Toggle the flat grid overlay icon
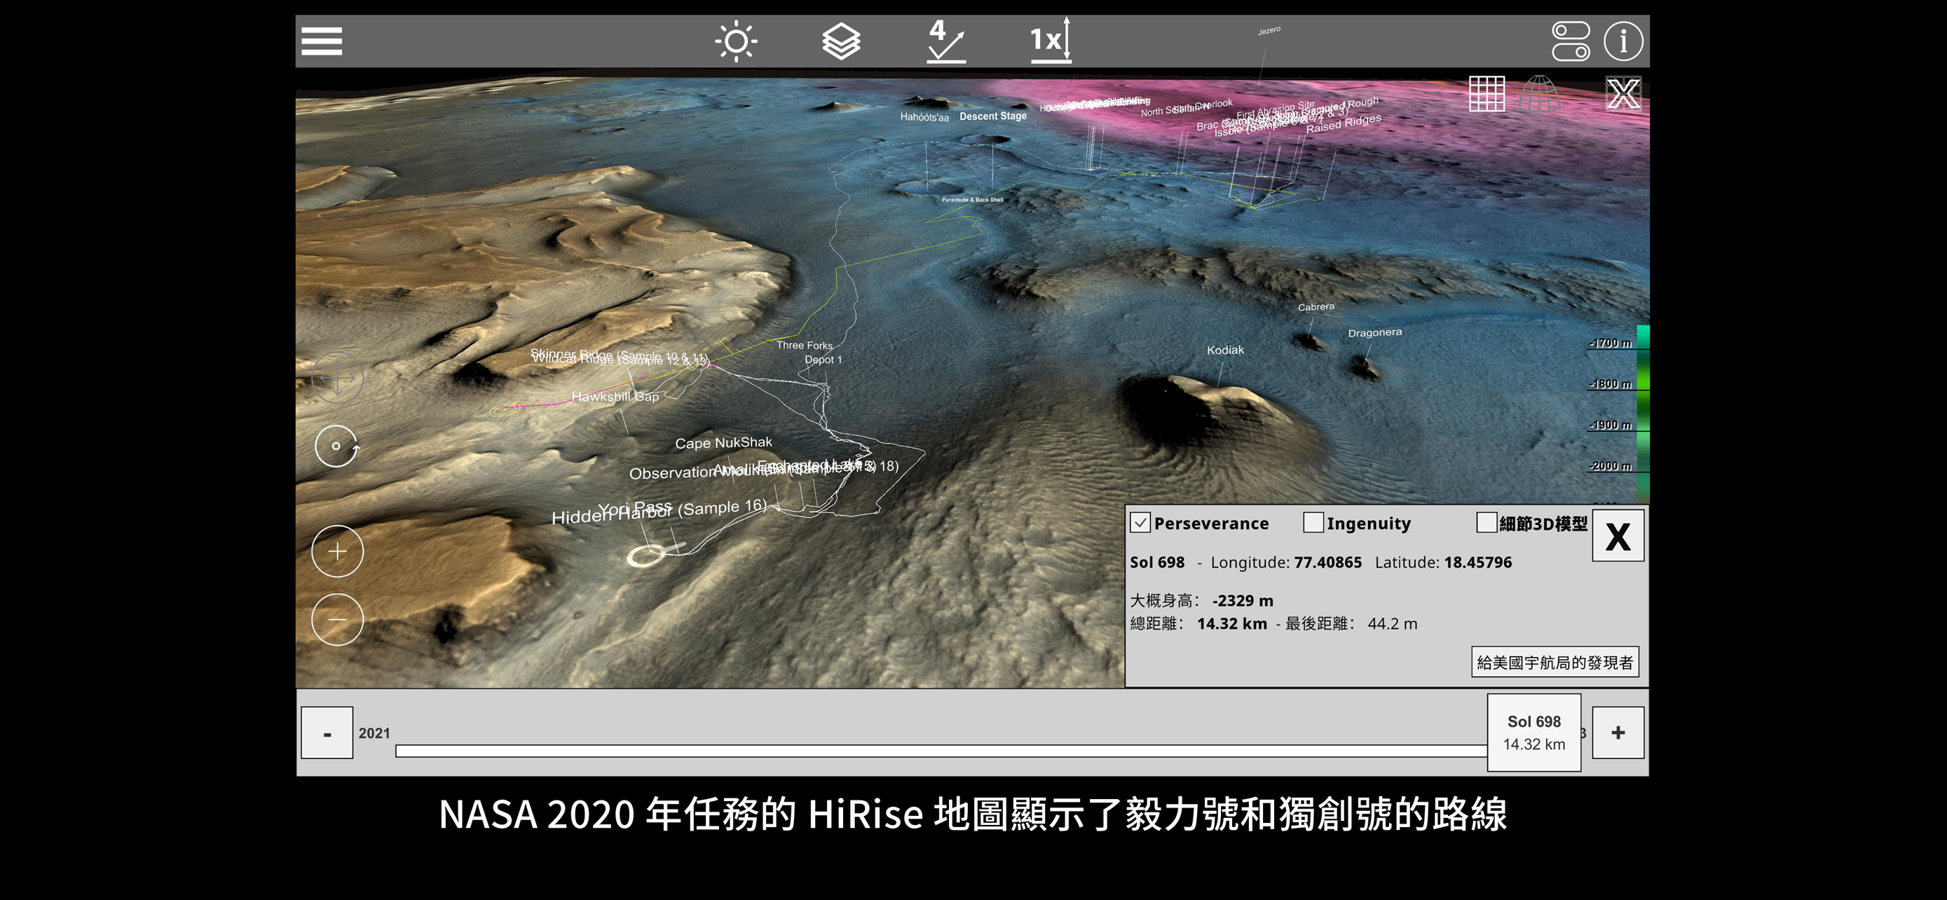 (1486, 94)
